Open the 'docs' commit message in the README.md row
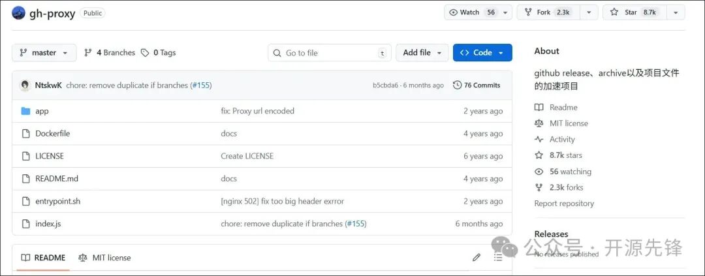Image resolution: width=705 pixels, height=276 pixels. [x=228, y=179]
